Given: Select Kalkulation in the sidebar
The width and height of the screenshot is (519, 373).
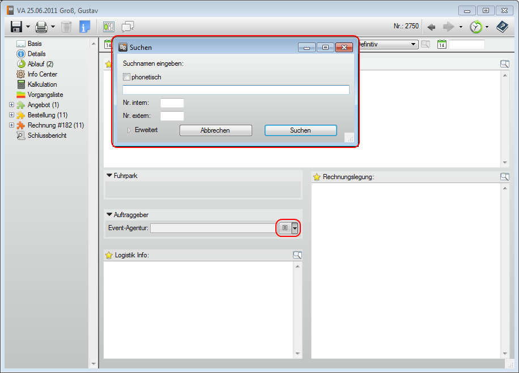Looking at the screenshot, I should click(x=42, y=84).
